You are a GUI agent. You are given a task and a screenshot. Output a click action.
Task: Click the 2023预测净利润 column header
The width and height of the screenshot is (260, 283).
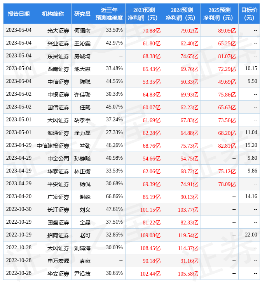click(144, 14)
